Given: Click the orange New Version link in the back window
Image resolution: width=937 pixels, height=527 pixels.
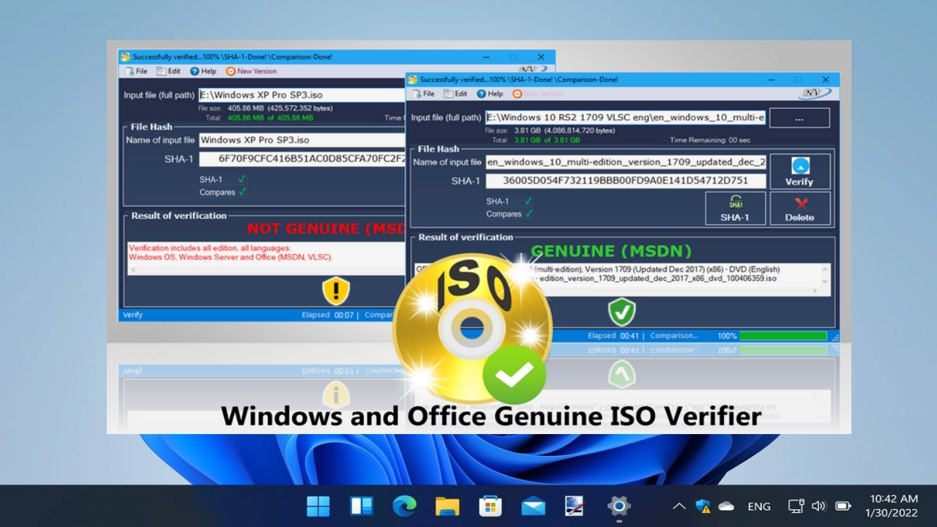Looking at the screenshot, I should (x=252, y=71).
